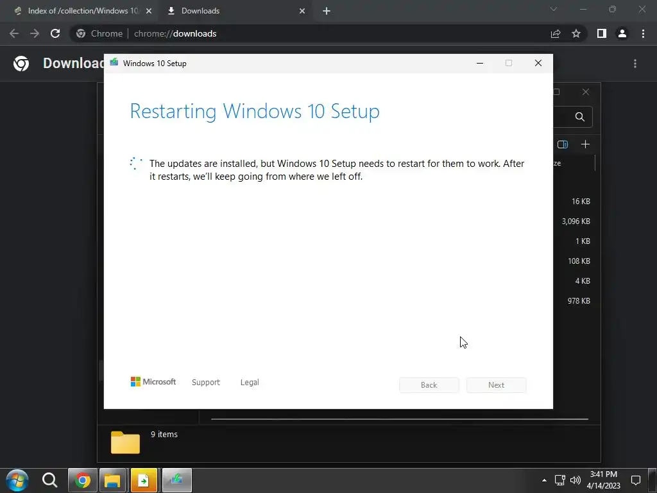Open Chrome side panel icon

602,33
